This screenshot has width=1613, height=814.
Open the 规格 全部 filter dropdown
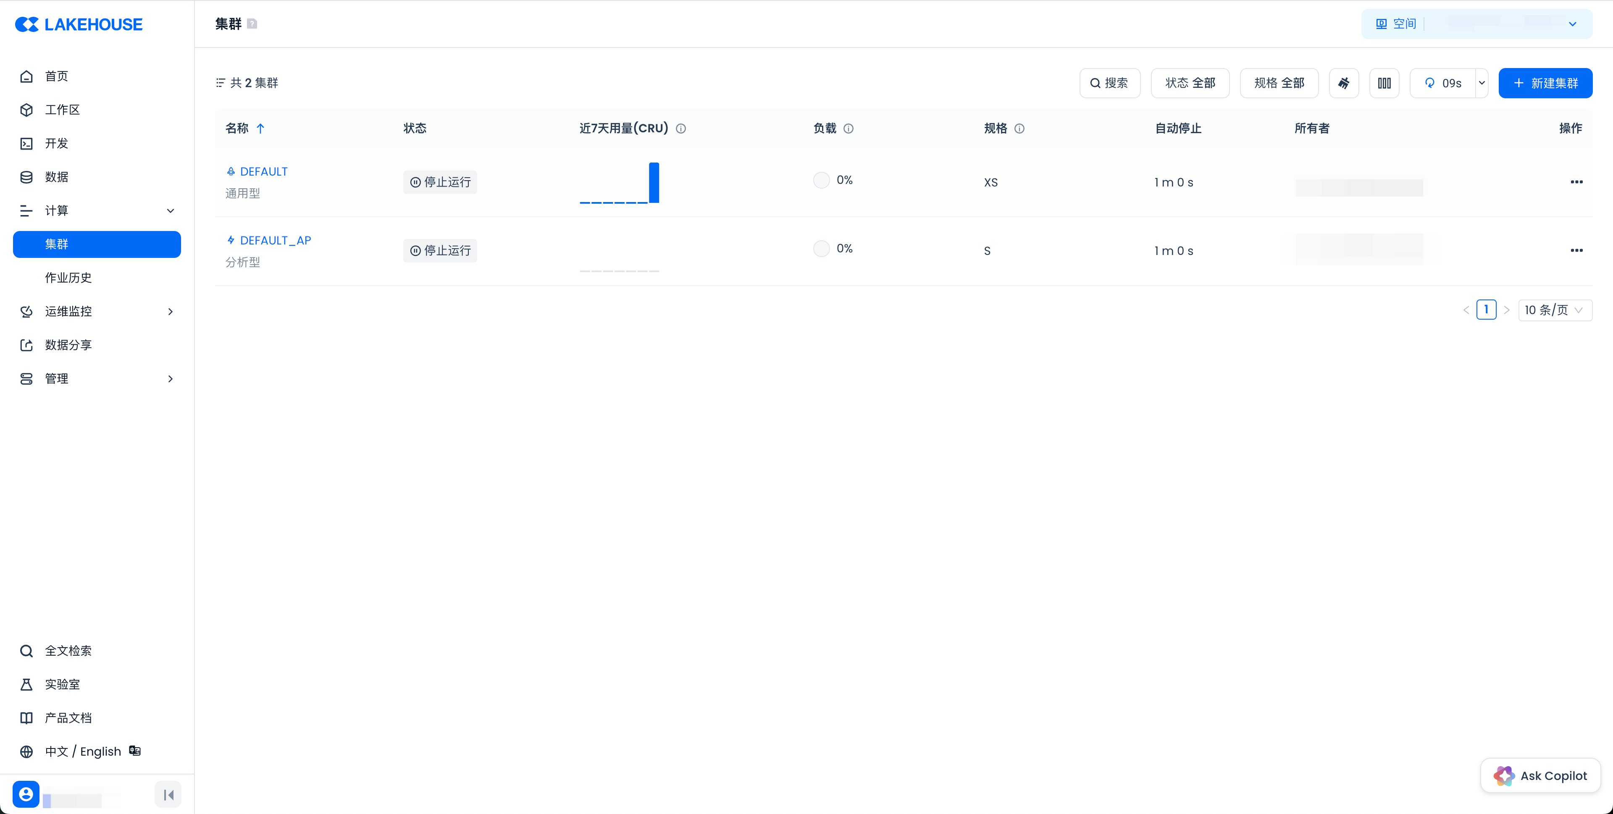click(x=1279, y=83)
